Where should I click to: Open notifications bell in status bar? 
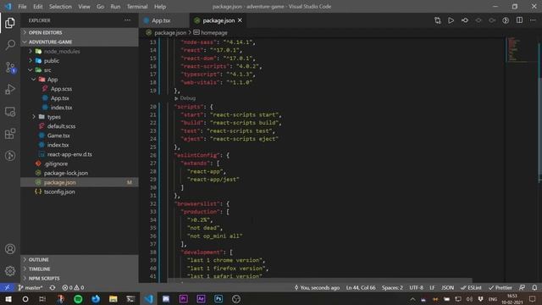click(534, 288)
